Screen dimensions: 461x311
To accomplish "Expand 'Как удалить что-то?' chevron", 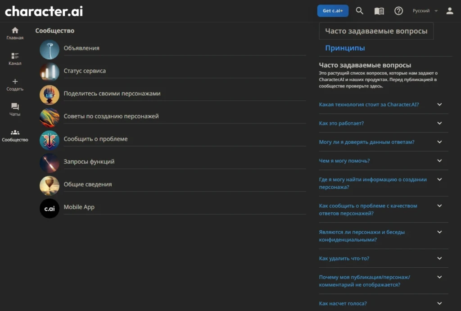I will pos(439,258).
